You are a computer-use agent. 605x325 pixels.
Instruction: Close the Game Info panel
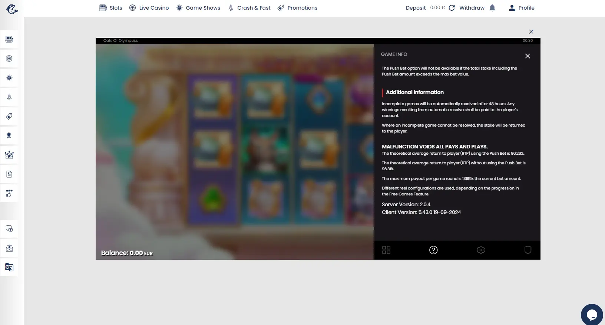[528, 56]
